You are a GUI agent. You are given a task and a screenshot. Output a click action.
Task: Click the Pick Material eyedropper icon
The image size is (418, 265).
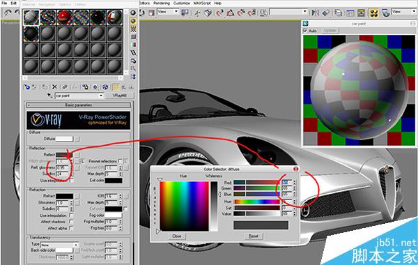pyautogui.click(x=50, y=96)
